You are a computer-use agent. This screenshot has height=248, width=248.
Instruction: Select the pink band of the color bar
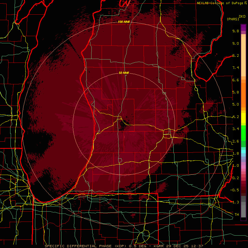pyautogui.click(x=243, y=167)
